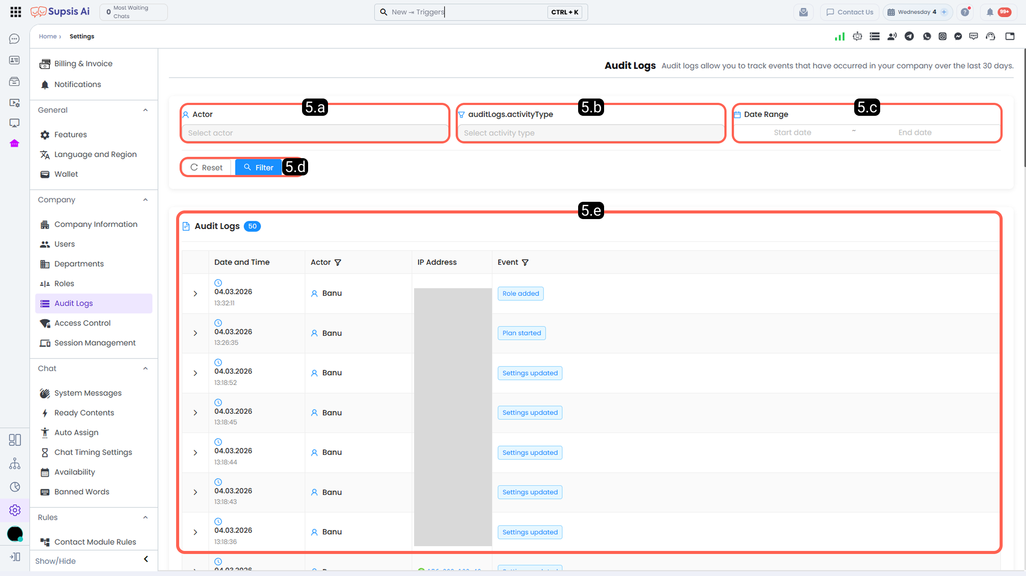Open the window widget icon in header
This screenshot has width=1026, height=576.
tap(1010, 36)
